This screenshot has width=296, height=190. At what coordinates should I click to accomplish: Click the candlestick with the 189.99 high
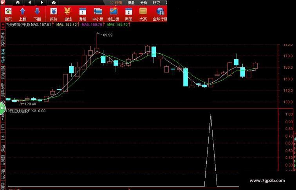[x=97, y=50]
